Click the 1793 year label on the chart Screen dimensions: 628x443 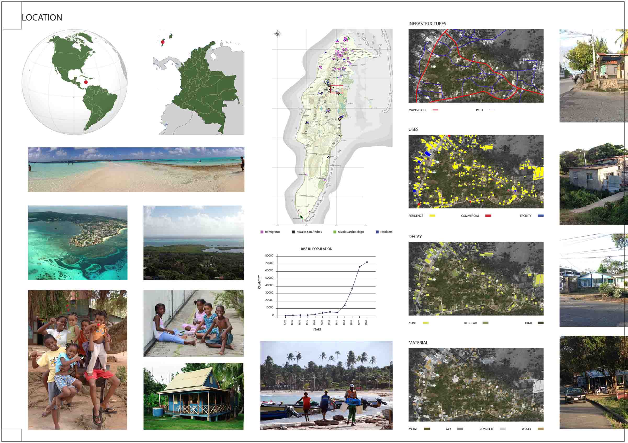pyautogui.click(x=285, y=323)
